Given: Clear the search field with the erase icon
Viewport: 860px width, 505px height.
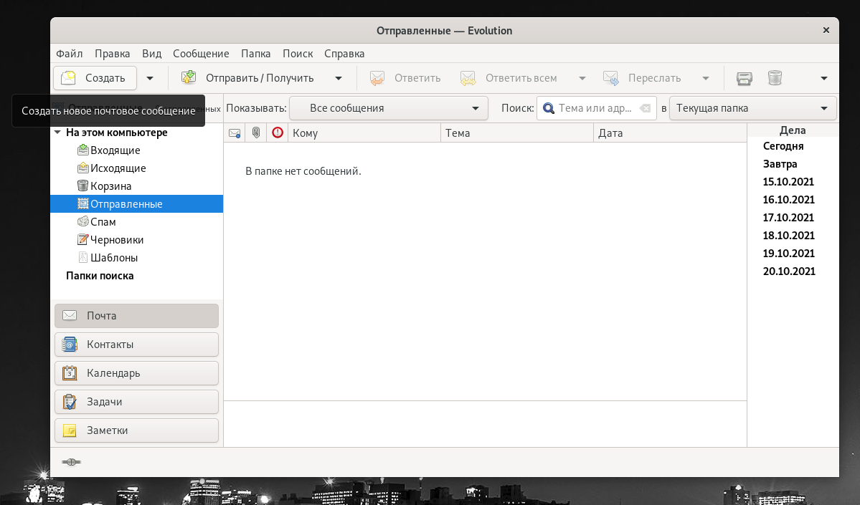Looking at the screenshot, I should point(646,108).
